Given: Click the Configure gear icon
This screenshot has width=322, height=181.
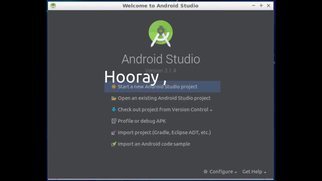Looking at the screenshot, I should [x=206, y=171].
